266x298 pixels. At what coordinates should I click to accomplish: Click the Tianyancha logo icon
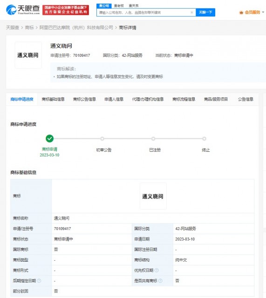coord(11,10)
